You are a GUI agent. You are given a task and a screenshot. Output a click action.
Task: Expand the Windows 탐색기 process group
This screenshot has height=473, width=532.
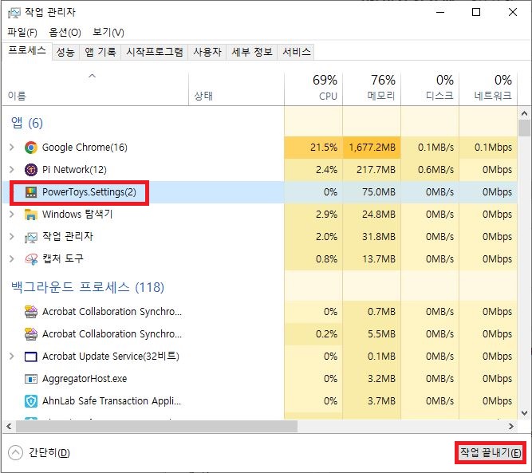click(12, 215)
